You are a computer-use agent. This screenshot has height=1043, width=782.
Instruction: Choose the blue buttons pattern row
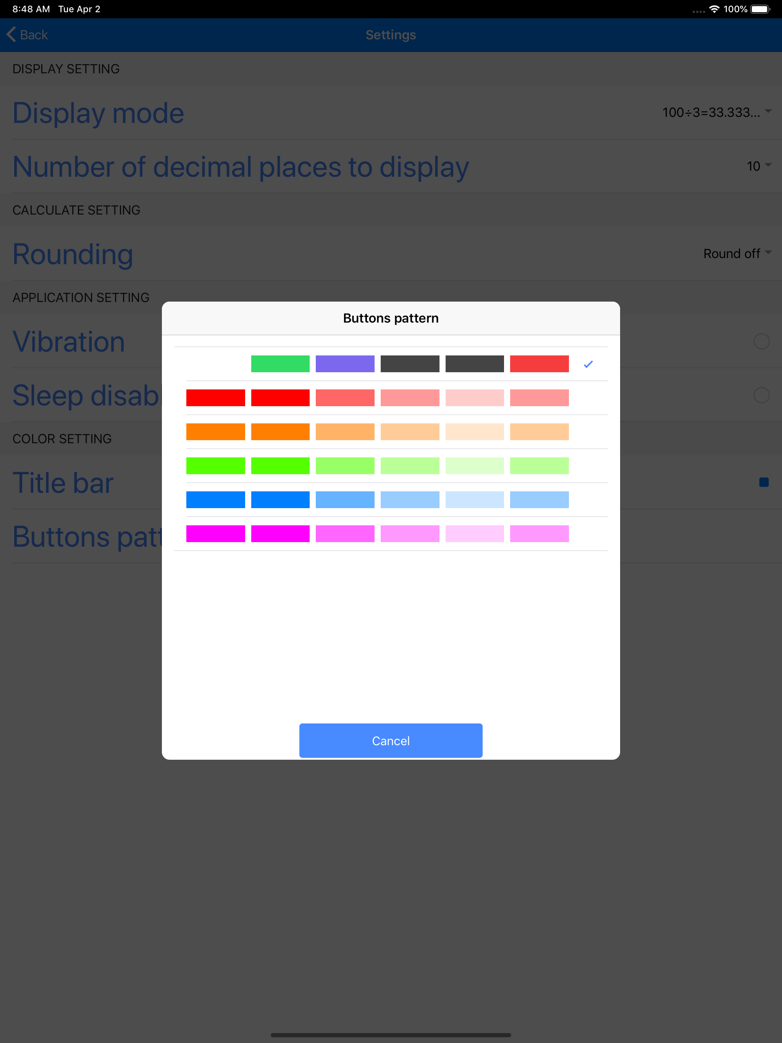tap(377, 500)
